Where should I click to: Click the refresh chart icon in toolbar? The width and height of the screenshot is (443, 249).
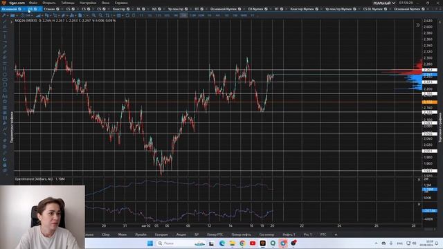[127, 15]
